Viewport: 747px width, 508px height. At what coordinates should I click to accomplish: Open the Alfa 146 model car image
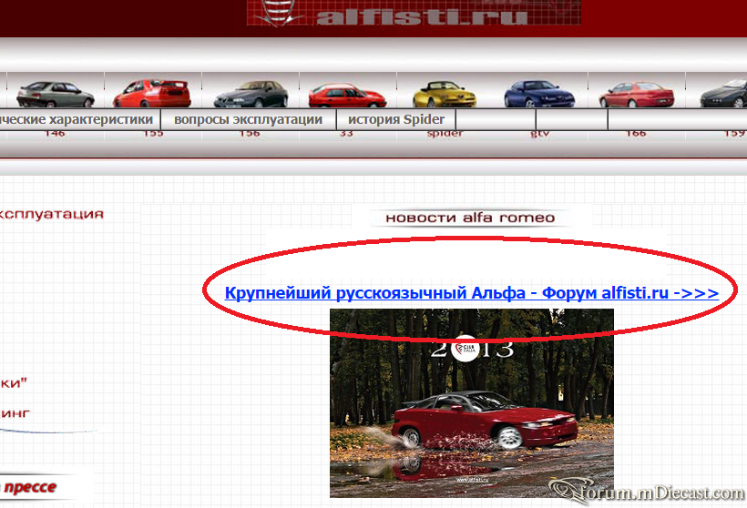click(56, 94)
